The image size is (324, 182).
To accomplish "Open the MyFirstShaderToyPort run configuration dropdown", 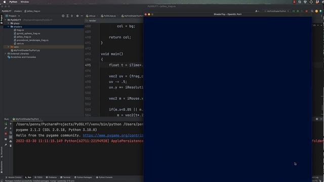I will coord(276,11).
